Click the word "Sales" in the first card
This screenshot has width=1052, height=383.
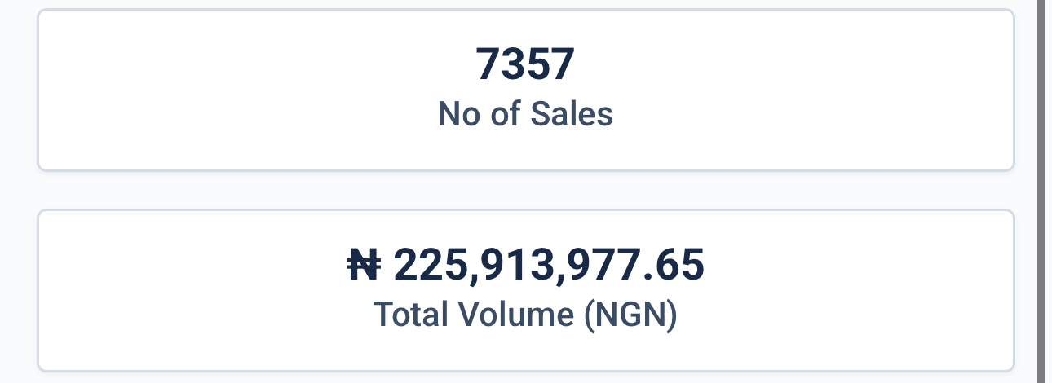tap(572, 114)
